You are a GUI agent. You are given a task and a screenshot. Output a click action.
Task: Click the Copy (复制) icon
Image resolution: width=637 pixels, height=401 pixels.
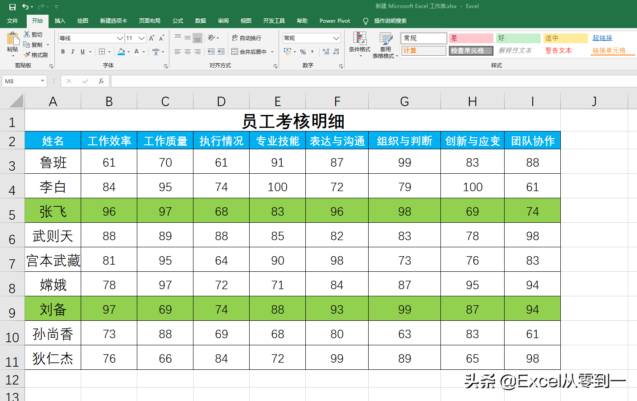coord(27,45)
